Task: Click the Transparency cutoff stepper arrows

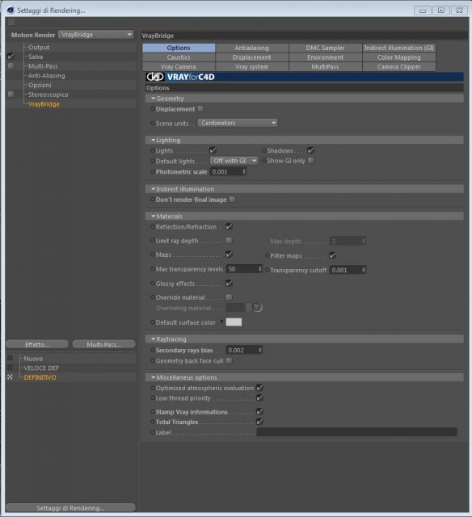Action: (364, 270)
